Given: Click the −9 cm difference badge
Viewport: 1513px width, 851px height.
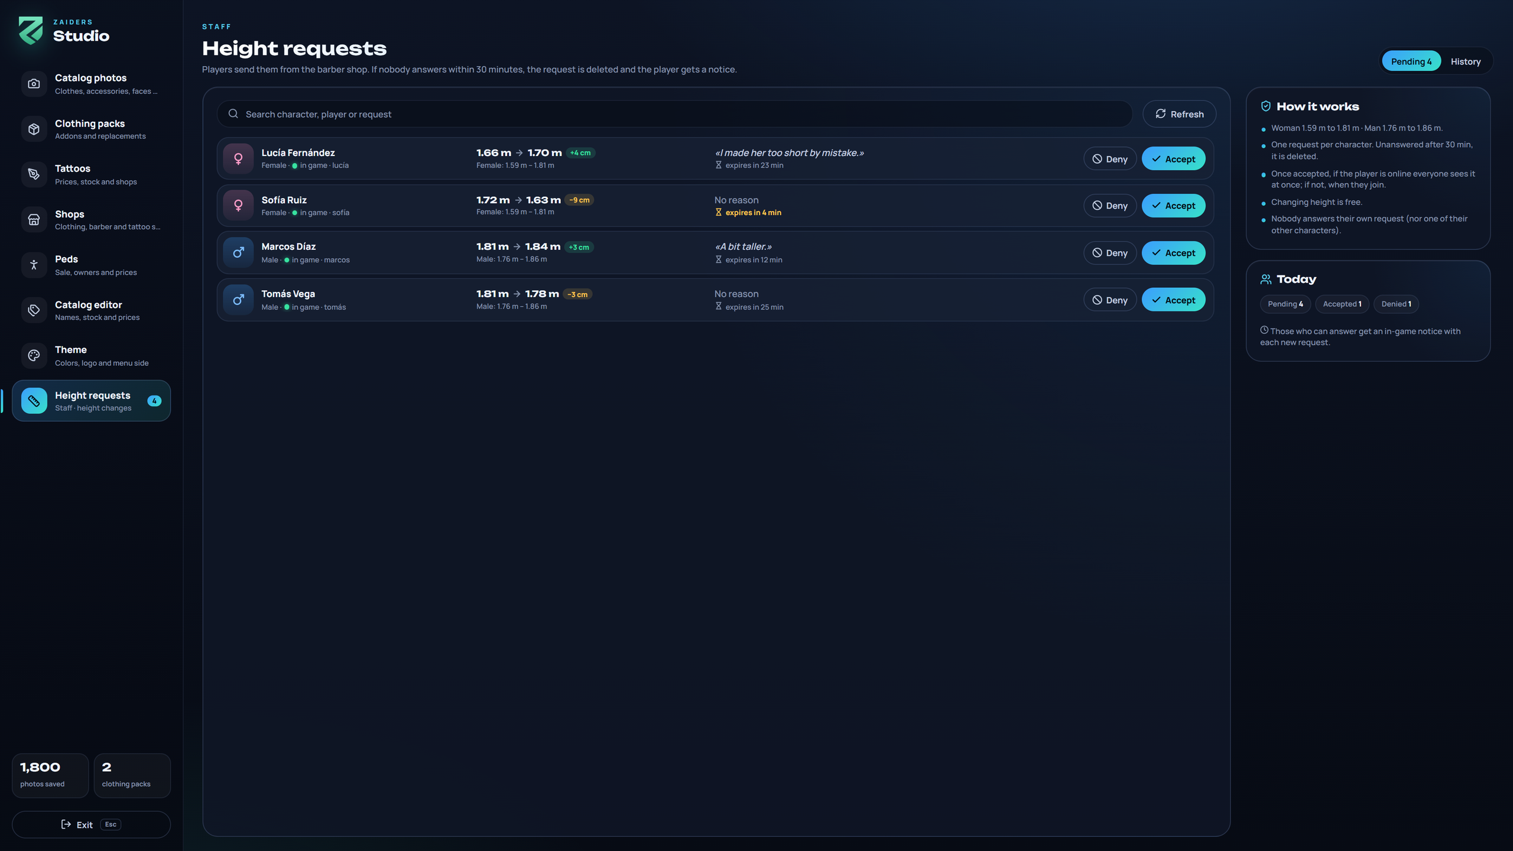Looking at the screenshot, I should click(x=579, y=200).
